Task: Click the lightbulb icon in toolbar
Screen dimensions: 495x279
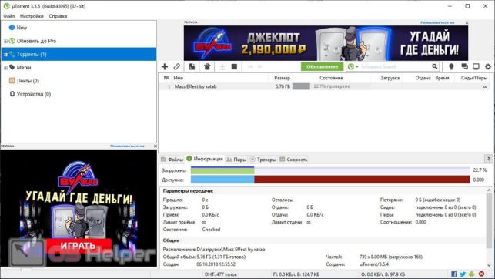Action: coord(451,67)
